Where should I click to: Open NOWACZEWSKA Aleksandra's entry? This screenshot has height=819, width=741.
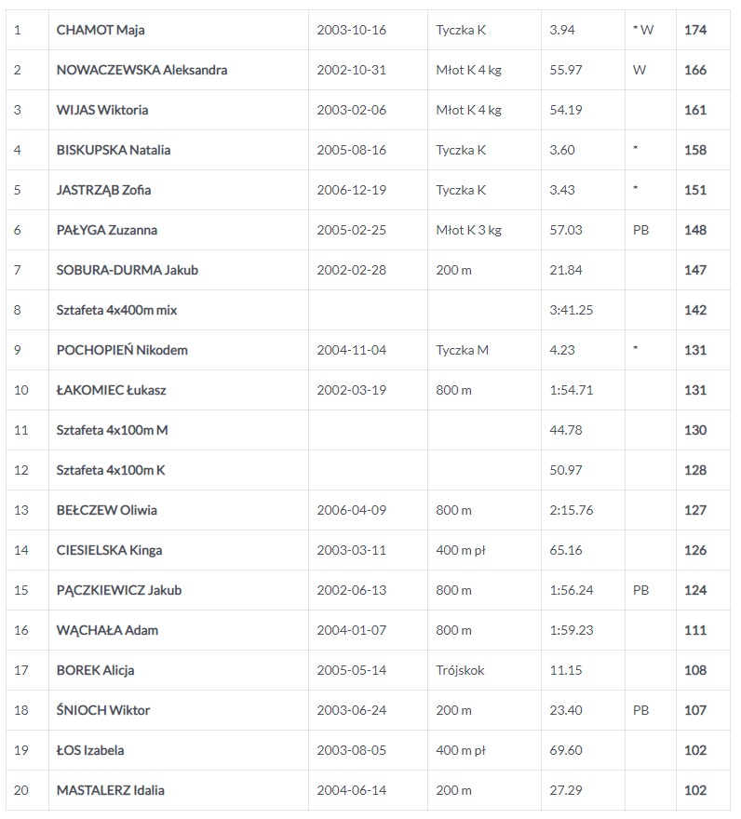coord(141,70)
